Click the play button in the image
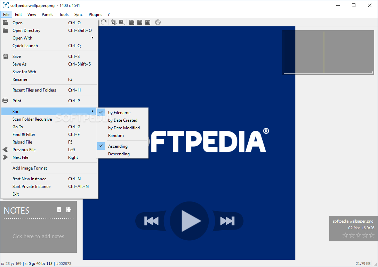378x267 pixels. pyautogui.click(x=190, y=221)
